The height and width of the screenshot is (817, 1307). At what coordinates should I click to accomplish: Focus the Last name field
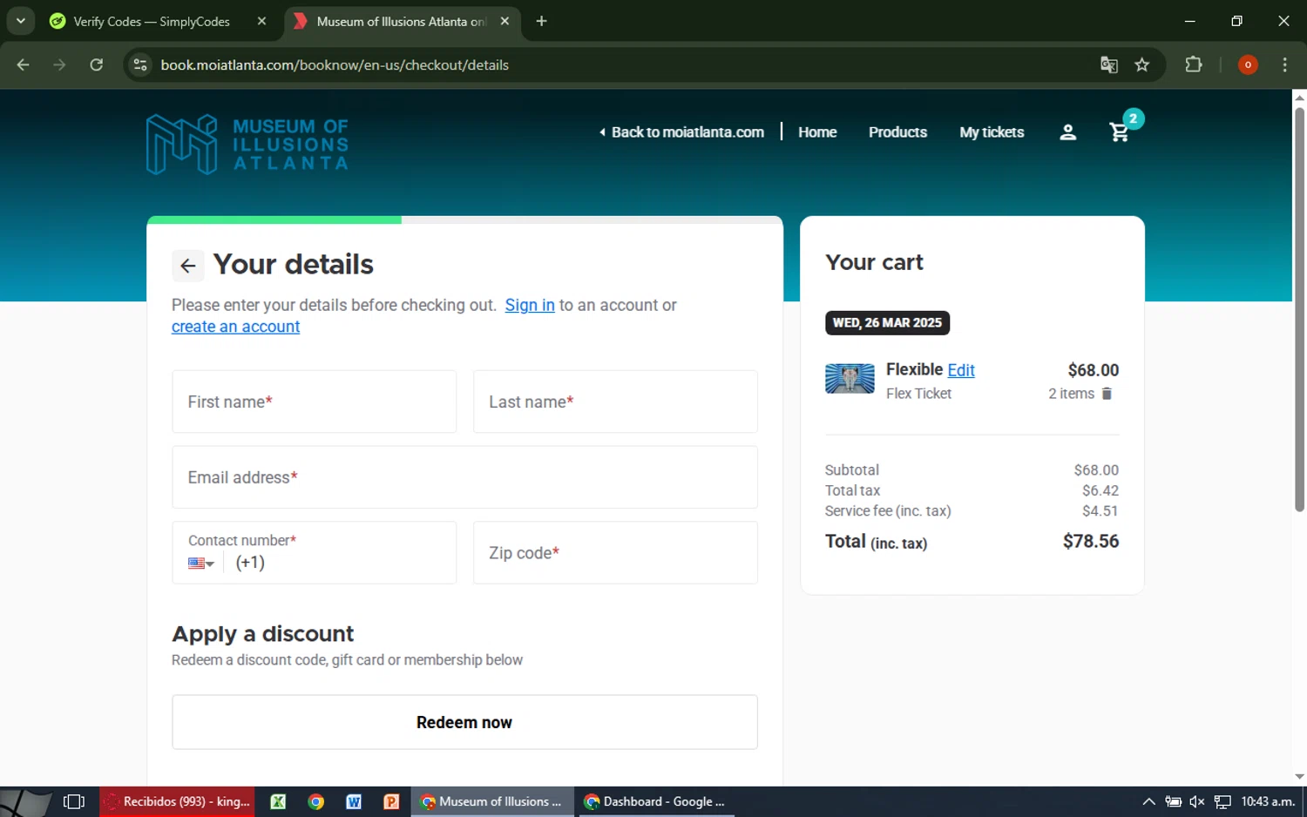coord(615,402)
